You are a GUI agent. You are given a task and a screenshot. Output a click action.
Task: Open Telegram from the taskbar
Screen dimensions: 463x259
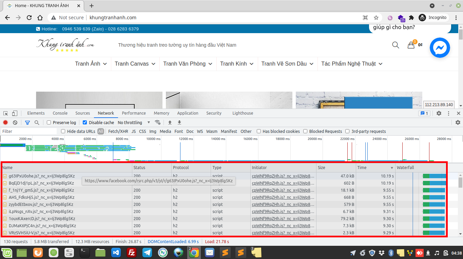(x=147, y=252)
